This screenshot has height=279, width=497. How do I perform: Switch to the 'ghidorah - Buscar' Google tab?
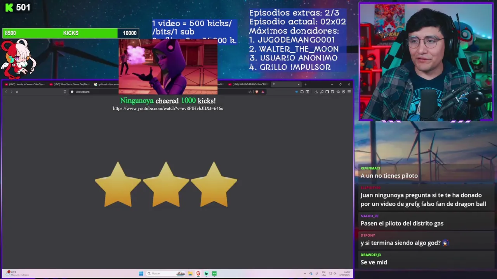[106, 84]
